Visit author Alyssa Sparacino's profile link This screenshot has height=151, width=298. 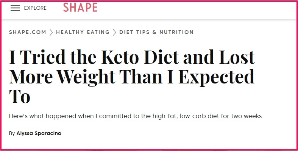[39, 133]
